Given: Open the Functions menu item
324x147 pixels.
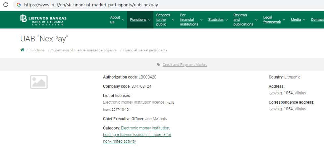Looking at the screenshot, I should pyautogui.click(x=138, y=20).
